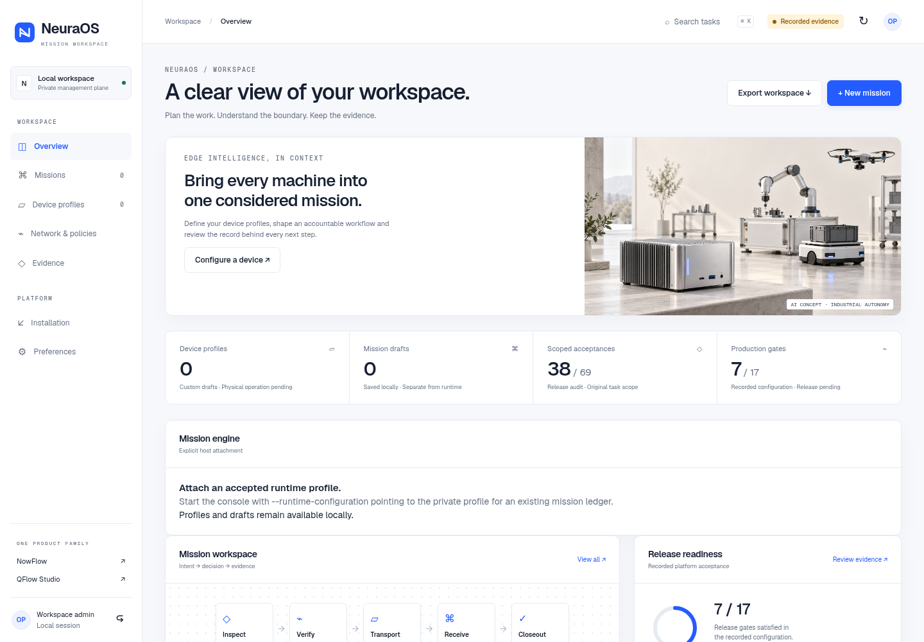Click the Search tasks field

[x=696, y=22]
